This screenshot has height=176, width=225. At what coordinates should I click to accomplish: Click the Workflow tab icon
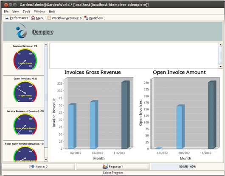[86, 18]
